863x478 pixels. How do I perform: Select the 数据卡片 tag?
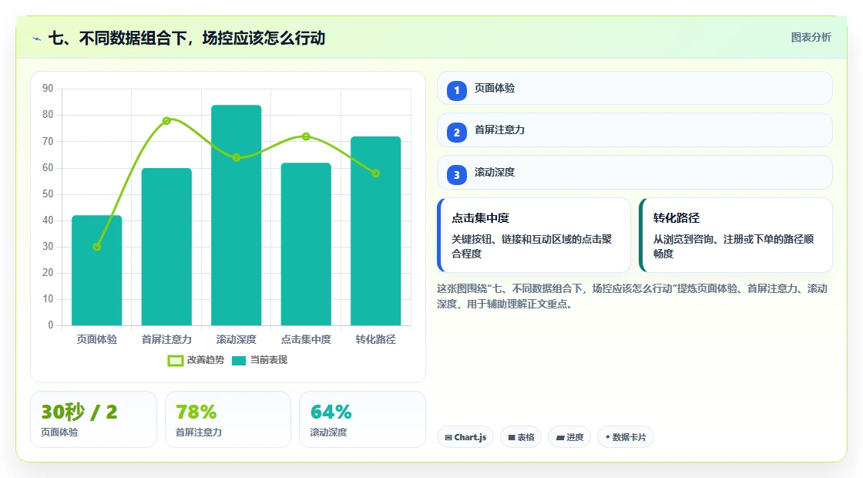tap(625, 437)
